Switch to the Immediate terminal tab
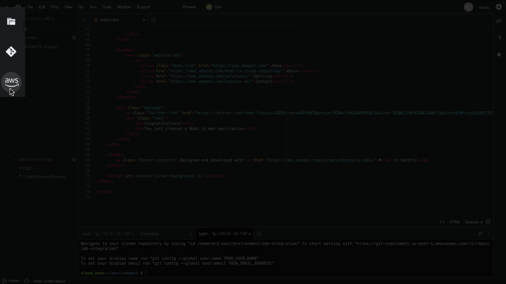This screenshot has width=506, height=284. [150, 234]
